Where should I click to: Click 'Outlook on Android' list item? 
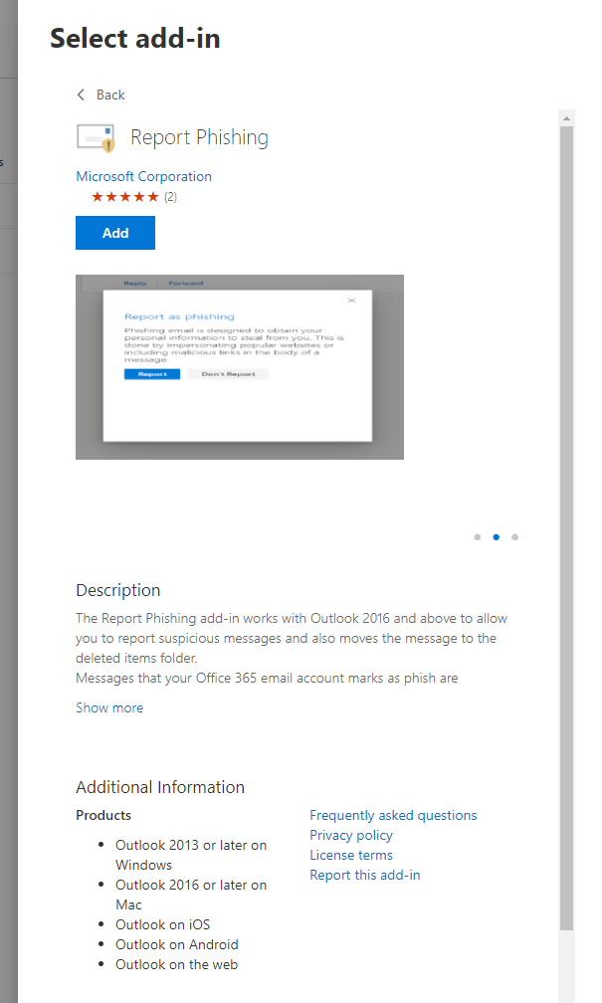(176, 944)
